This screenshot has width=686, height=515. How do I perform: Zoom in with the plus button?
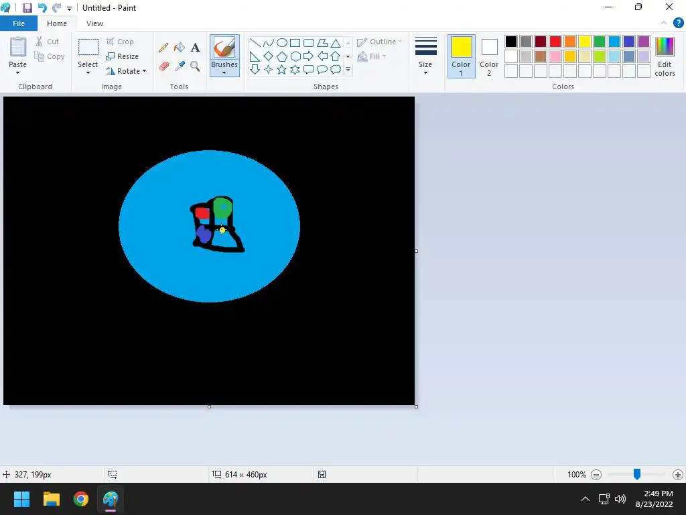tap(678, 475)
